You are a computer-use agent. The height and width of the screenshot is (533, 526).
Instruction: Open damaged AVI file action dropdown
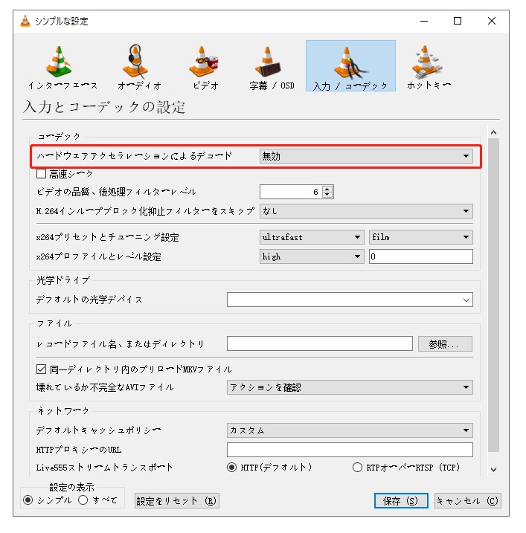coord(350,387)
